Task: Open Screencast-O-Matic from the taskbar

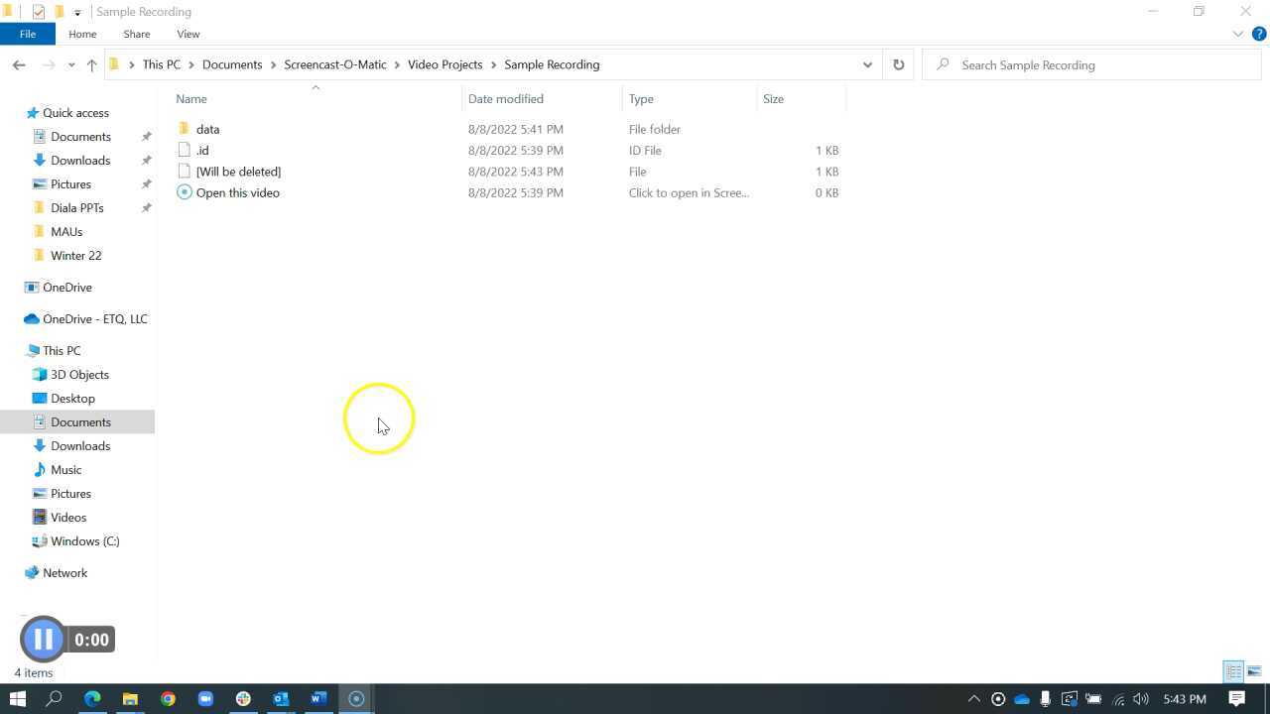Action: [355, 699]
